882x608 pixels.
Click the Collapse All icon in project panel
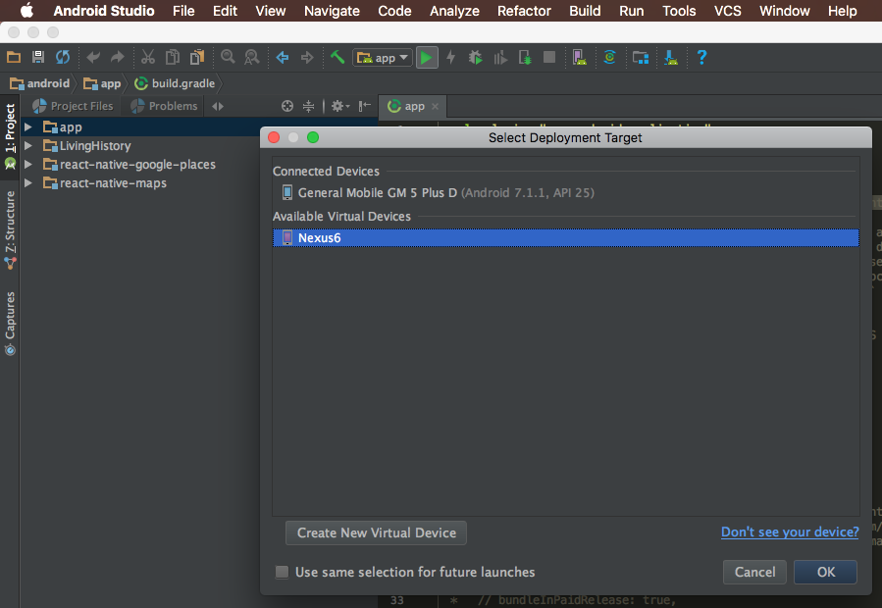click(309, 106)
